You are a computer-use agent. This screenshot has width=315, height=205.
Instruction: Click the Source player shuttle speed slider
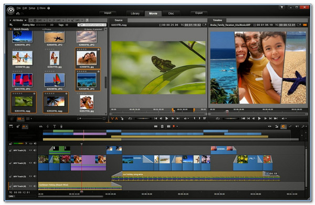click(143, 119)
